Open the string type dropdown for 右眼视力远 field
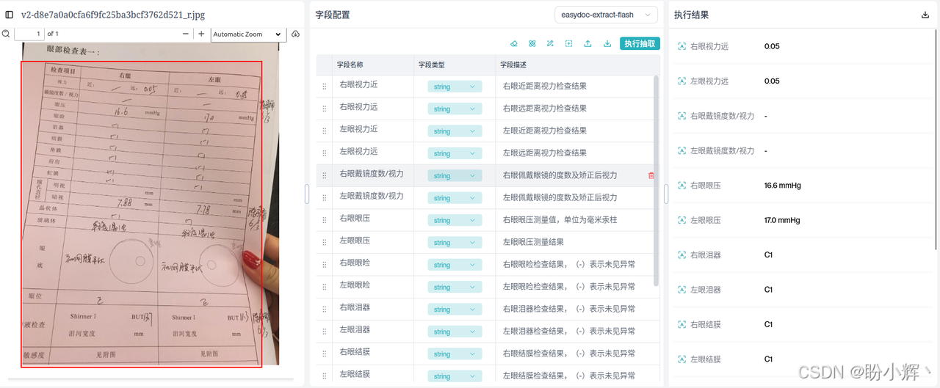The height and width of the screenshot is (388, 940). coord(455,109)
